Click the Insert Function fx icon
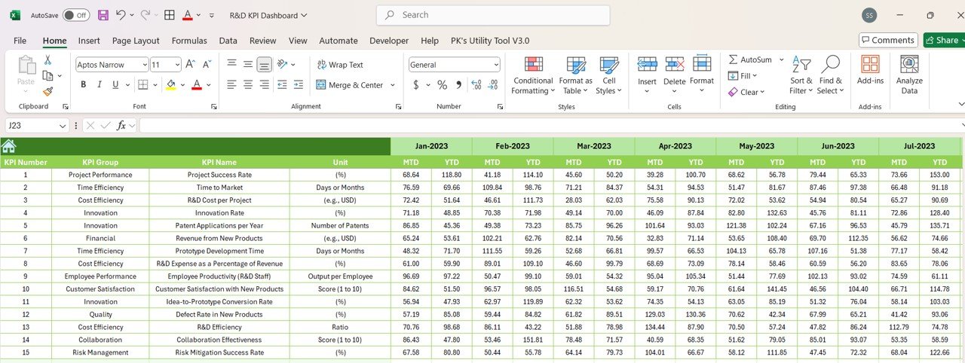The width and height of the screenshot is (965, 363). click(121, 126)
